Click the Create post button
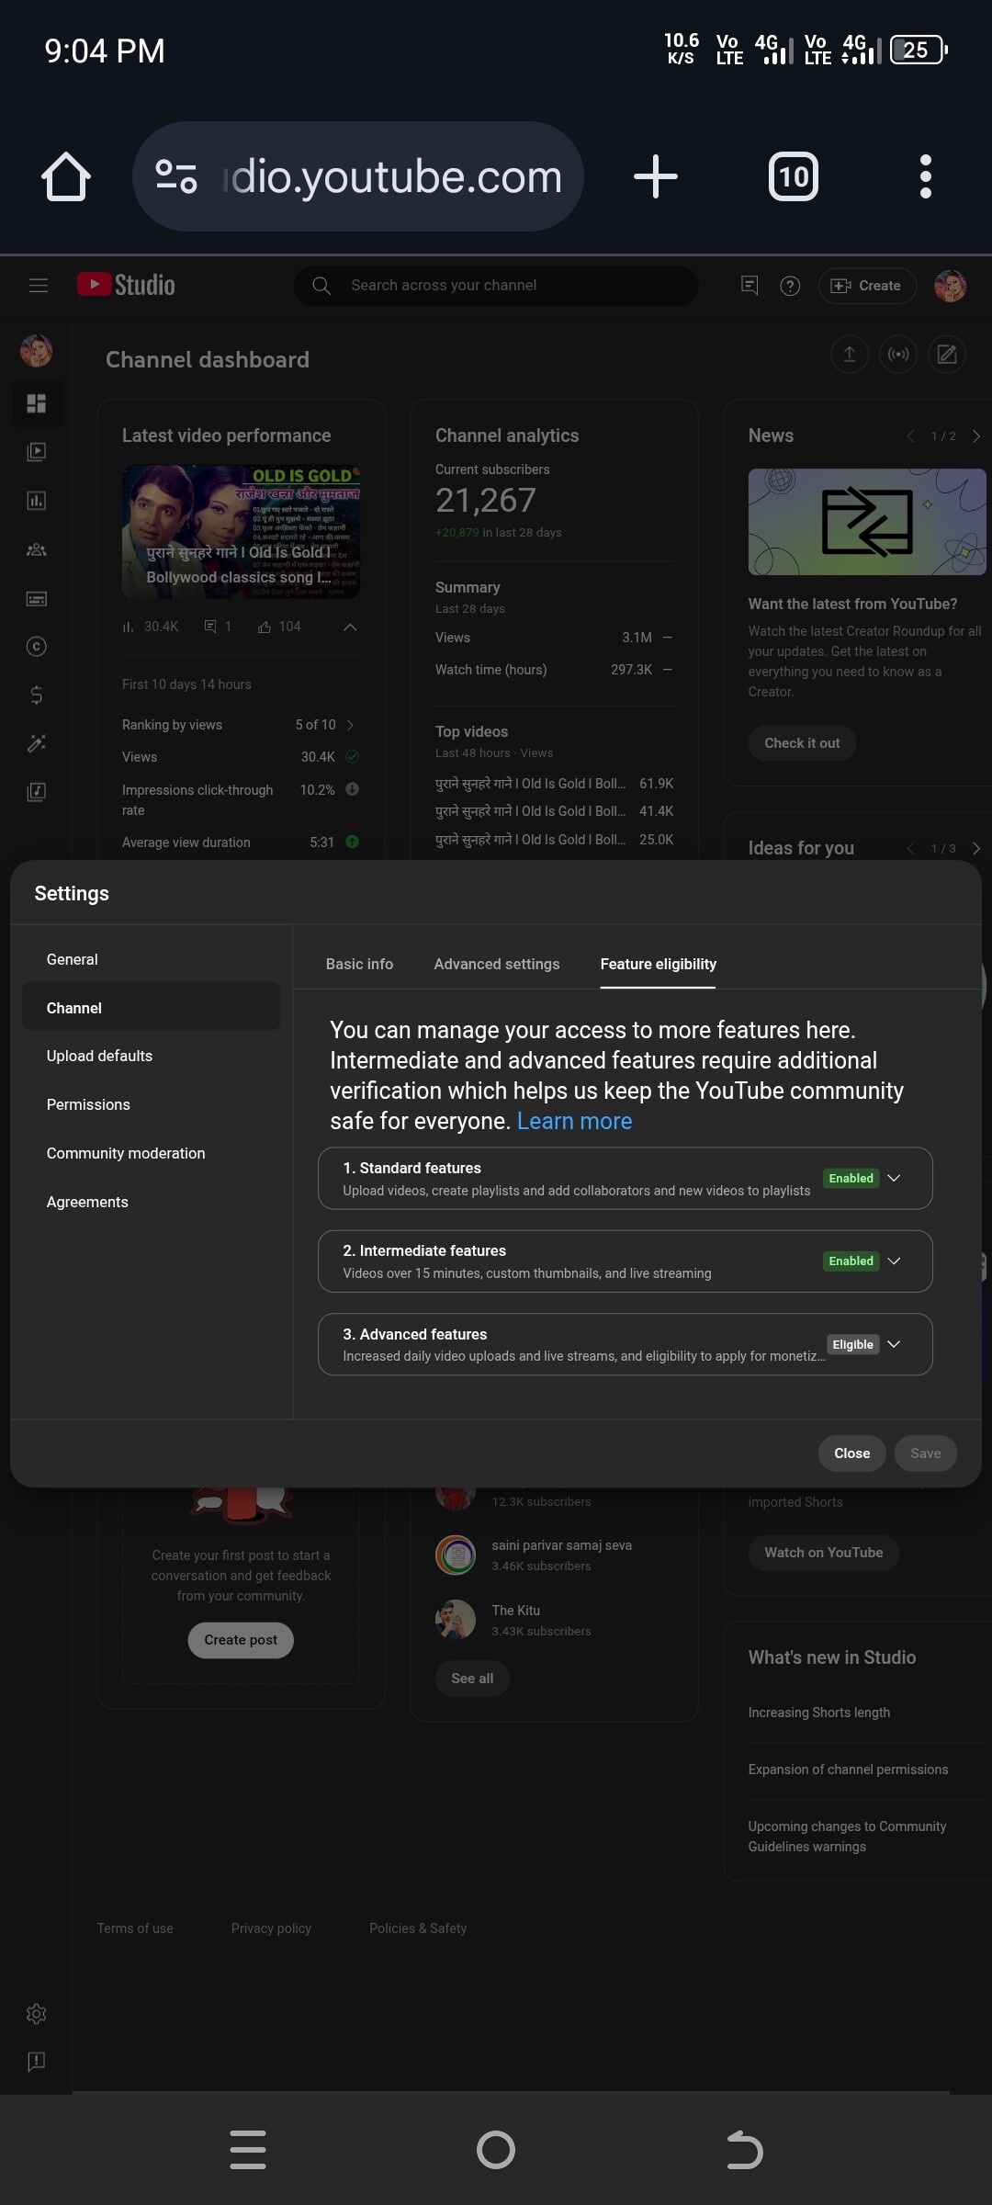This screenshot has width=992, height=2205. (x=241, y=1640)
